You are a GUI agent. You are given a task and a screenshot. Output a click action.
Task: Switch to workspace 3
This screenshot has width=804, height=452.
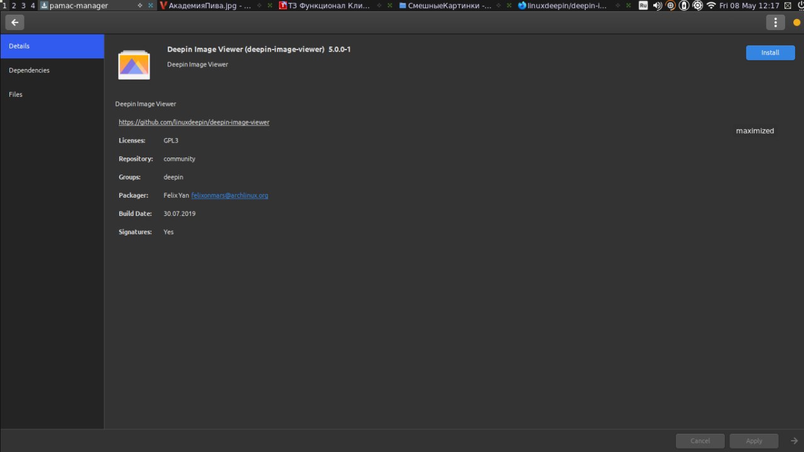pyautogui.click(x=23, y=6)
